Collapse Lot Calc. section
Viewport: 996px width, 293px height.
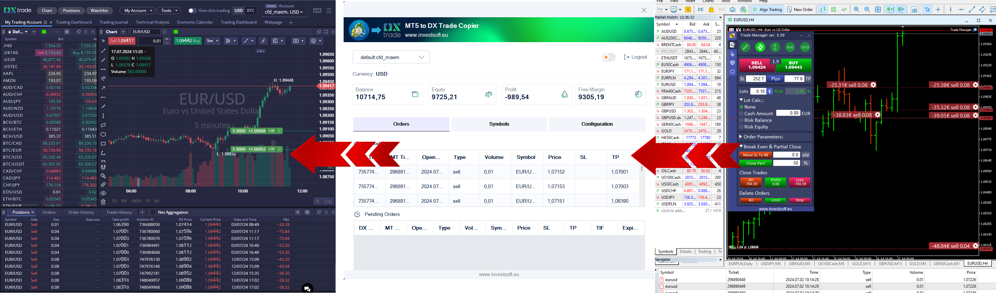point(741,100)
